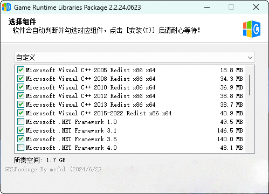The image size is (269, 194).
Task: Click the colorful GRL logo in the header
Action: [x=252, y=29]
